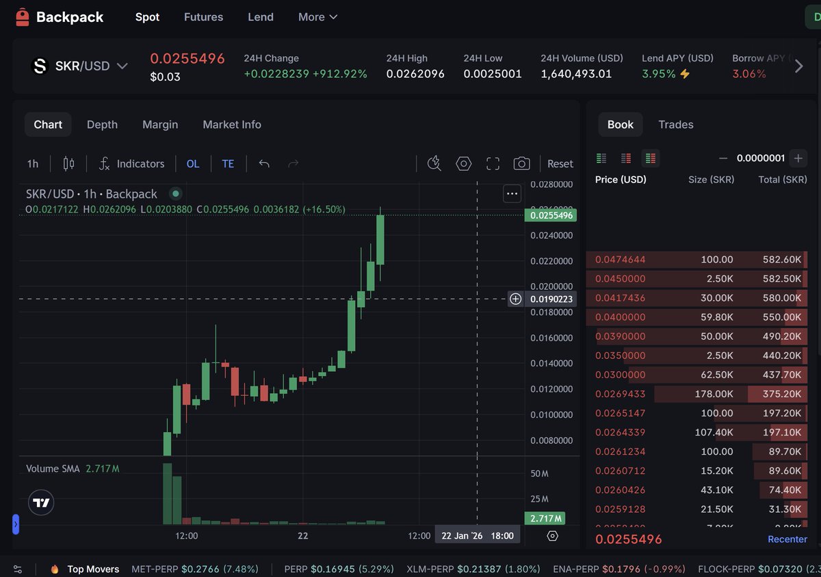Viewport: 821px width, 577px height.
Task: Open the time axis settings icon
Action: [x=553, y=536]
